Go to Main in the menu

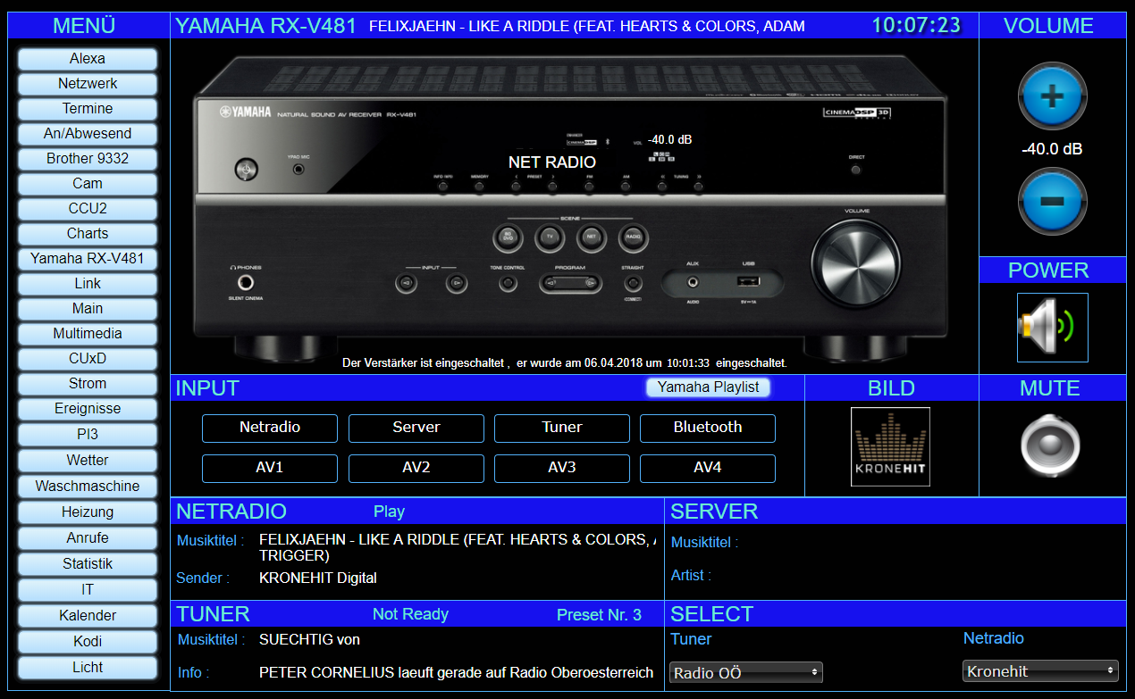tap(88, 309)
